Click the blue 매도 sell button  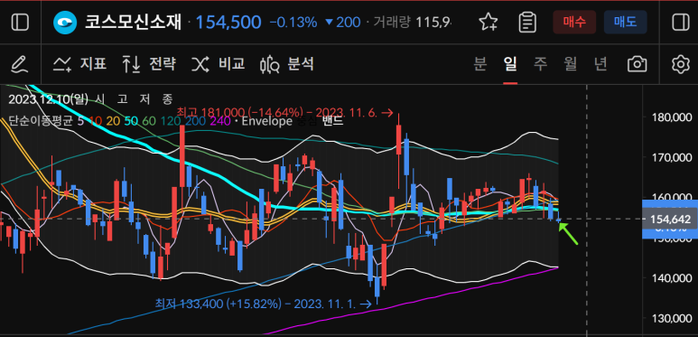coord(626,22)
